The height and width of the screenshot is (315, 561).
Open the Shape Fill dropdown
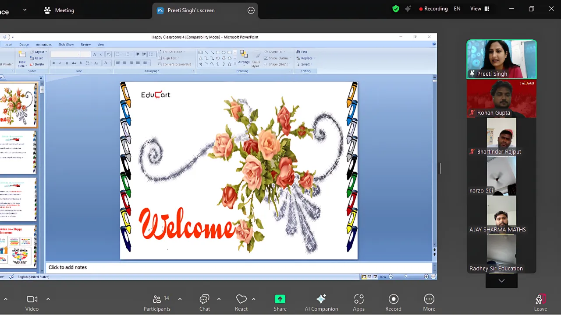pos(274,52)
